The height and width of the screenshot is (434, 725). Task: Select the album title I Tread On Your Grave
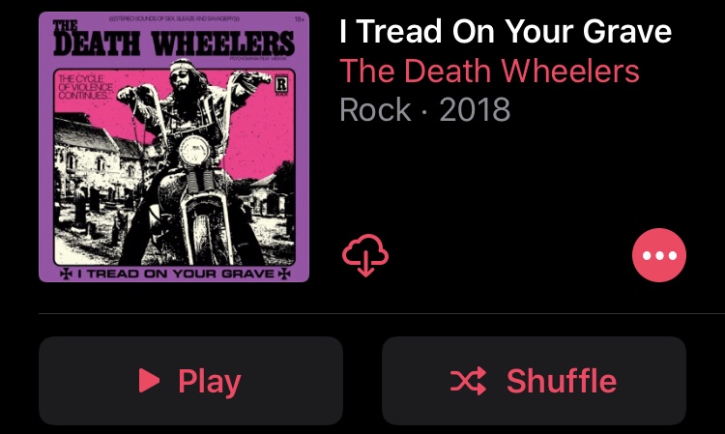click(x=506, y=32)
